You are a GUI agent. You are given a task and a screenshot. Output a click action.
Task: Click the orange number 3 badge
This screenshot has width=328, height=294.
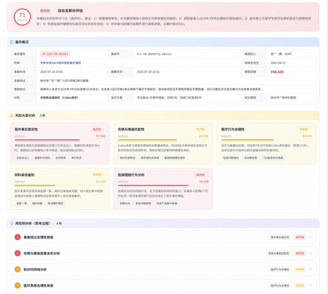pyautogui.click(x=17, y=269)
